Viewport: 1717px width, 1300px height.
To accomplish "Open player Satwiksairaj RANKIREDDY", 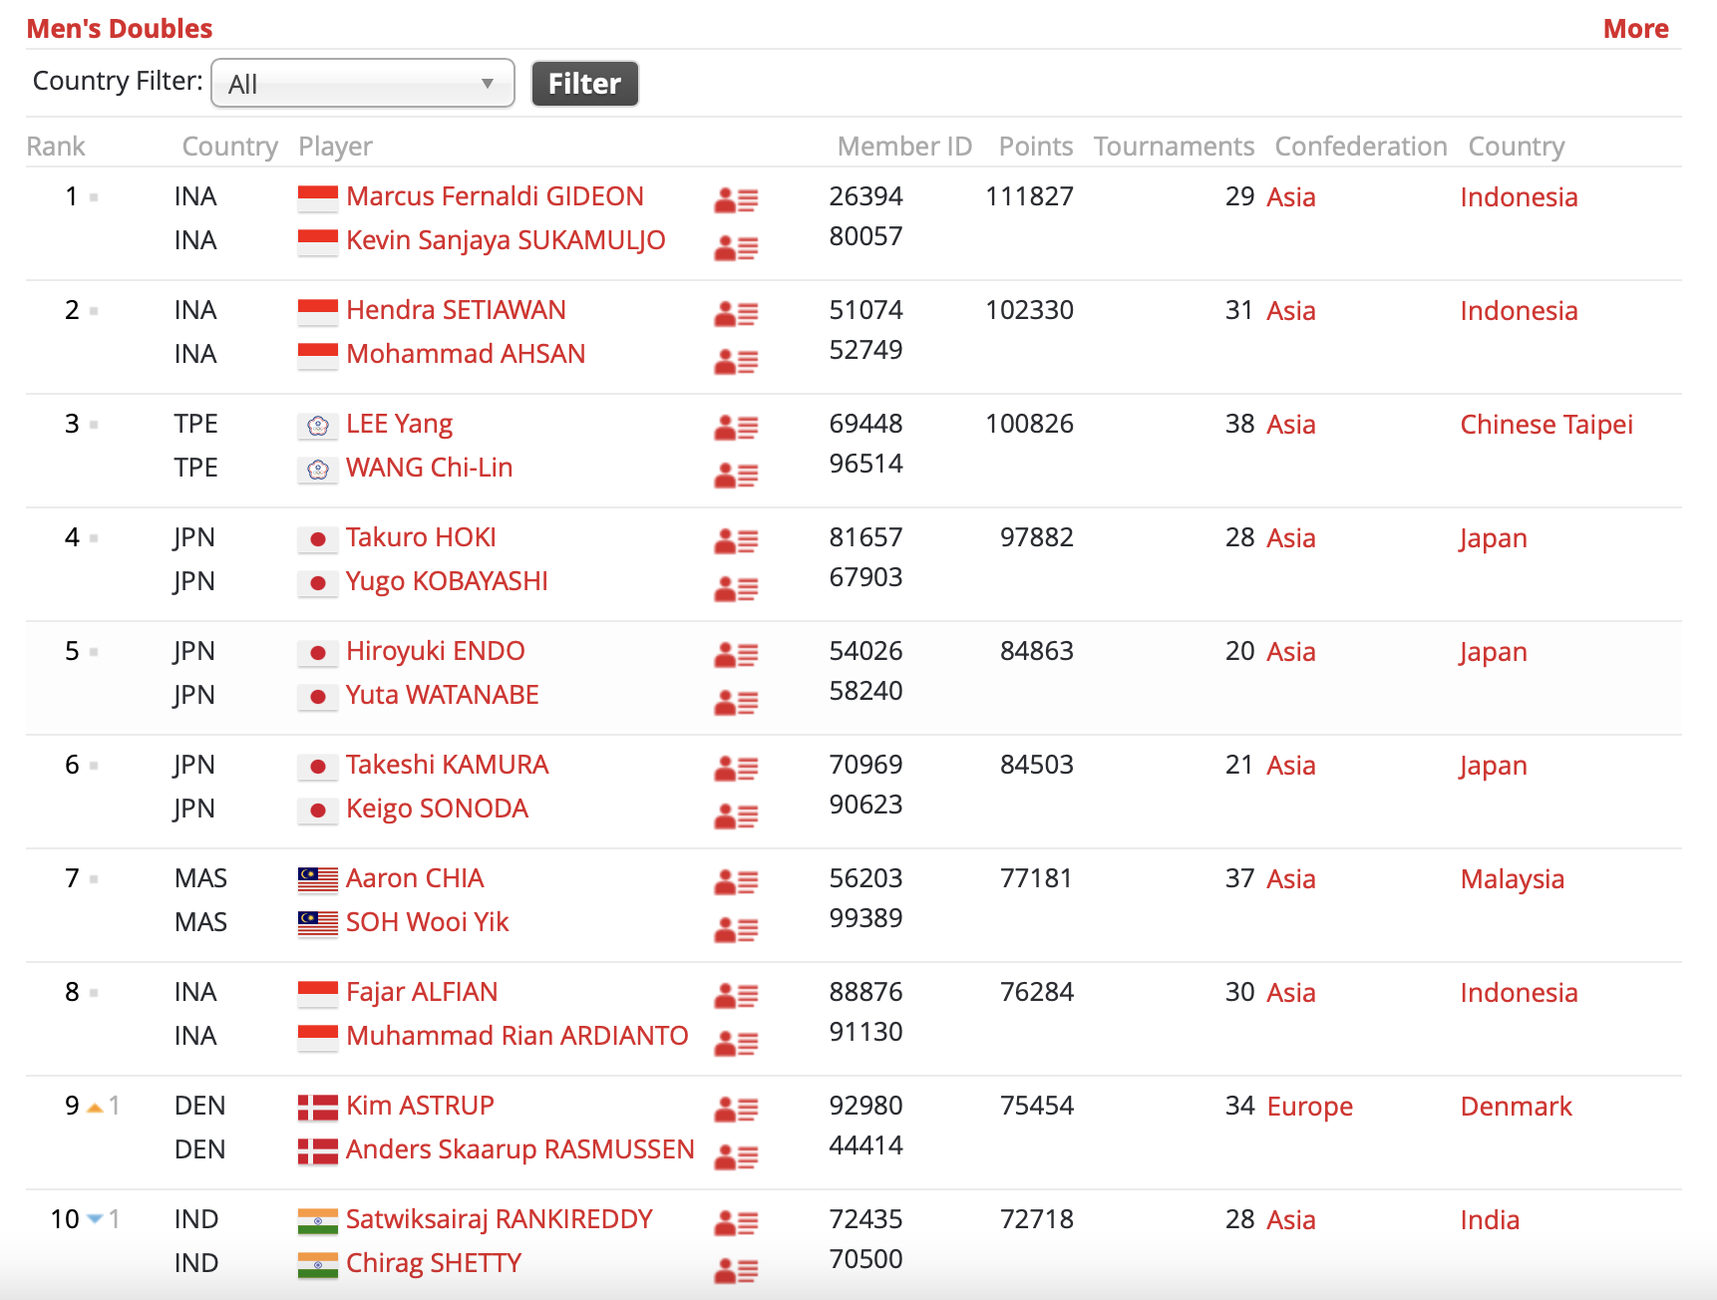I will pos(499,1219).
